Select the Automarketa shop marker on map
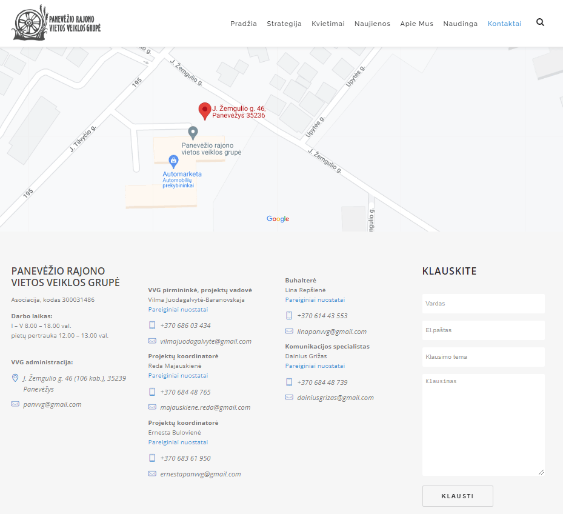 tap(173, 161)
